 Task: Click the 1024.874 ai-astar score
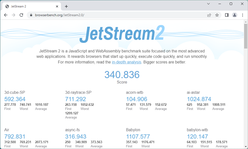199,99
